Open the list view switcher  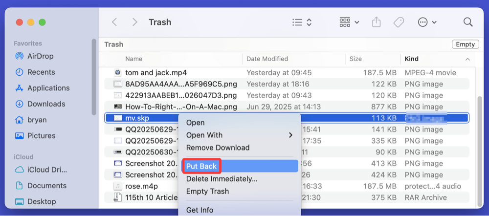(x=302, y=22)
